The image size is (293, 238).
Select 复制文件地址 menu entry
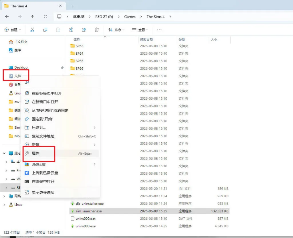[60, 136]
